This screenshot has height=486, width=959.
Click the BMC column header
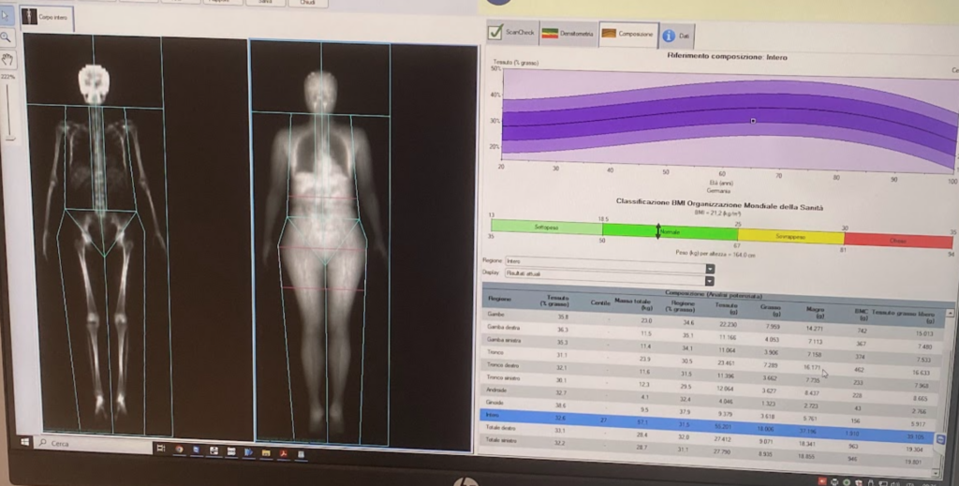(862, 315)
